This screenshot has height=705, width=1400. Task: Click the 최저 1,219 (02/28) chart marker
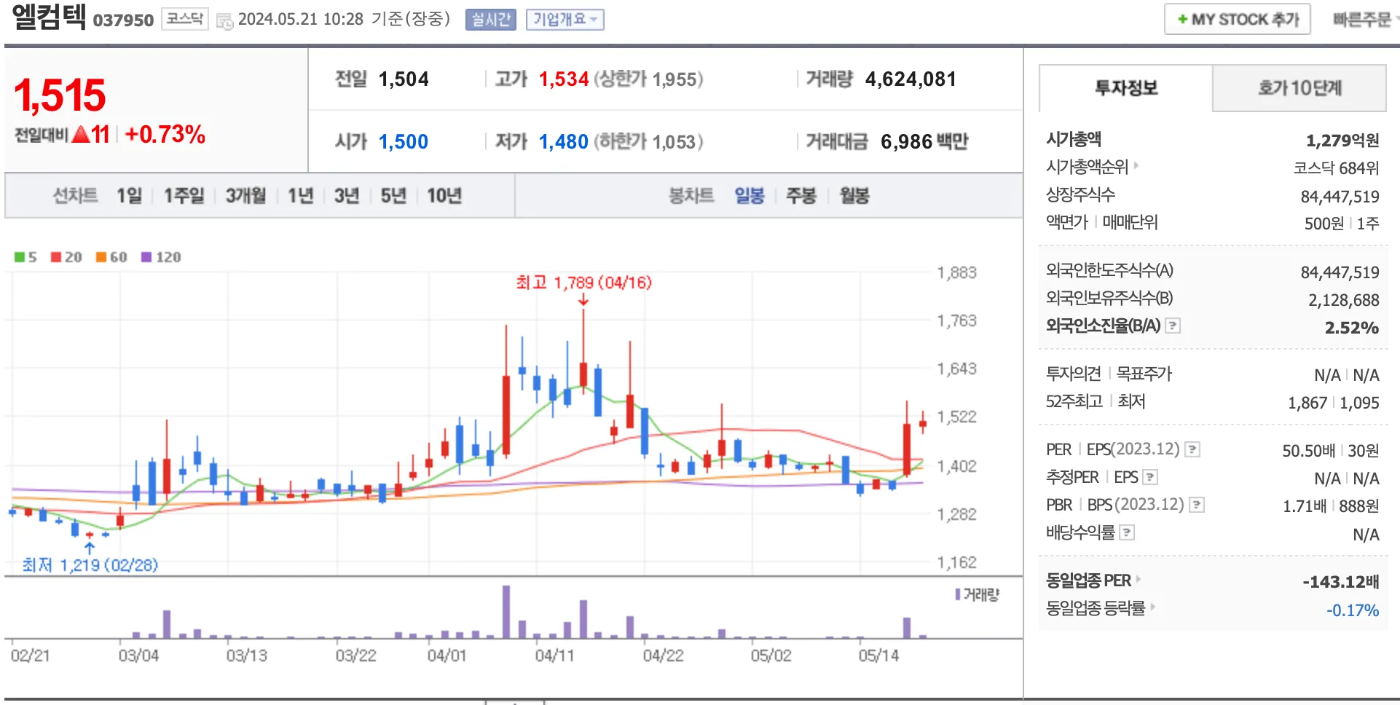[x=90, y=564]
